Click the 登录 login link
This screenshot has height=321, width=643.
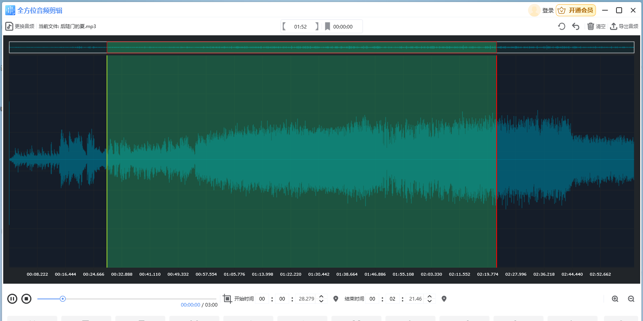(x=548, y=10)
